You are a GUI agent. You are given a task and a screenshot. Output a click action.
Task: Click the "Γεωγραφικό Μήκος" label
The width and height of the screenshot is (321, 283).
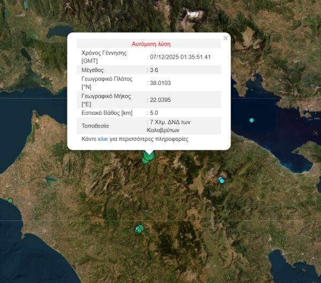coord(106,96)
